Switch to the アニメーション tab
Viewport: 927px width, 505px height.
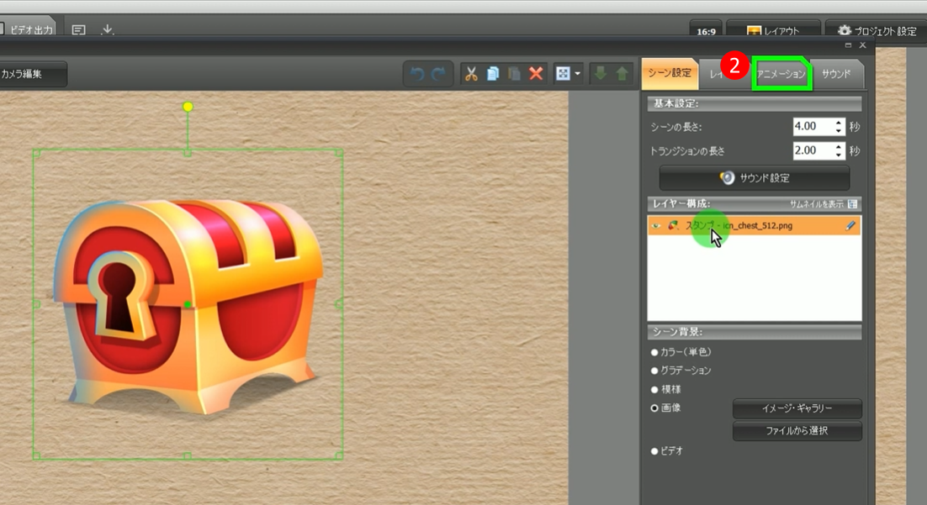[x=781, y=74]
